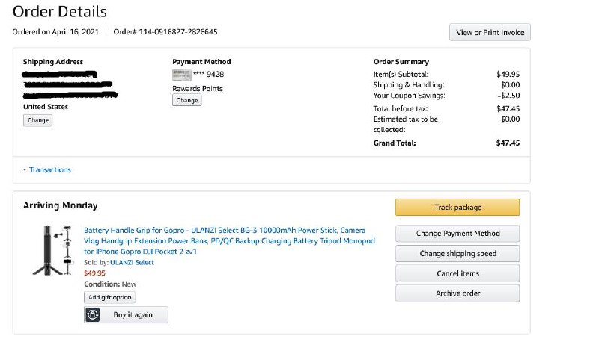Screen dimensions: 599x339
Task: Click the Rewards Points payment text
Action: point(197,88)
